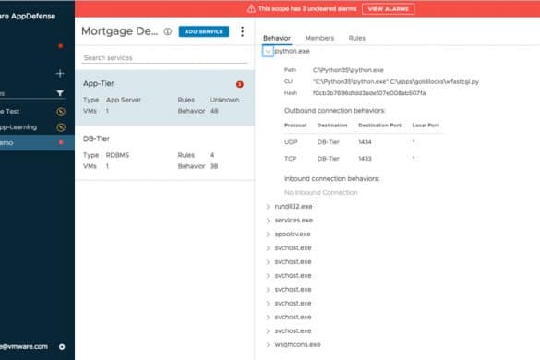Click the Behavior count 38 on DB-Tier
The image size is (540, 360).
[x=214, y=166]
